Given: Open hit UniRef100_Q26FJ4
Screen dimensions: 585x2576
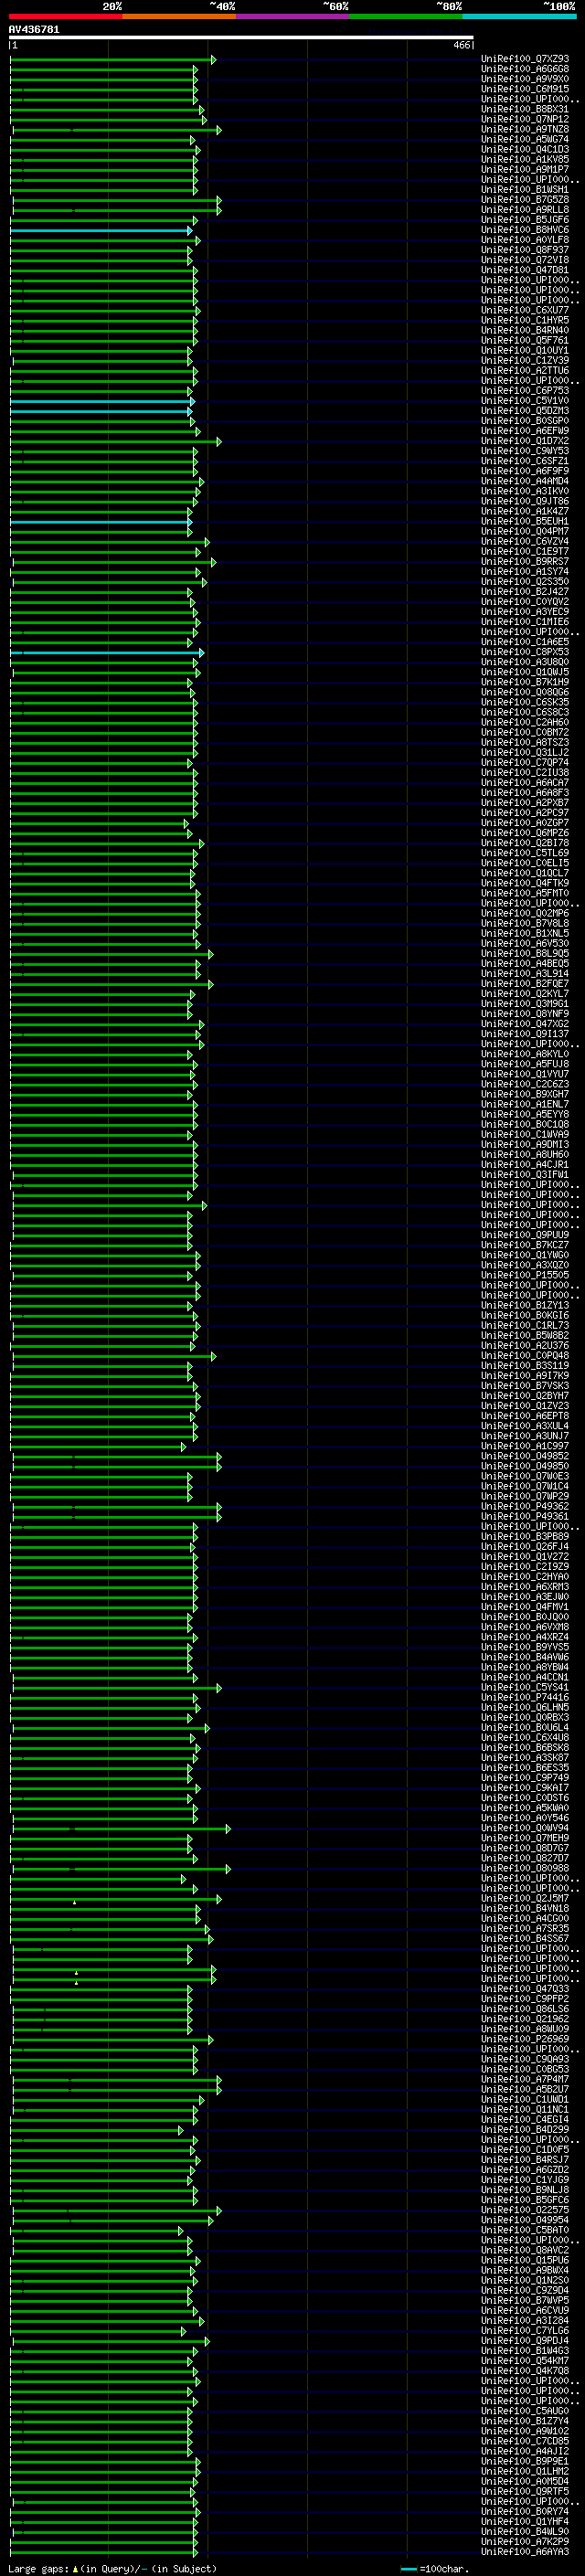Looking at the screenshot, I should pyautogui.click(x=525, y=1546).
